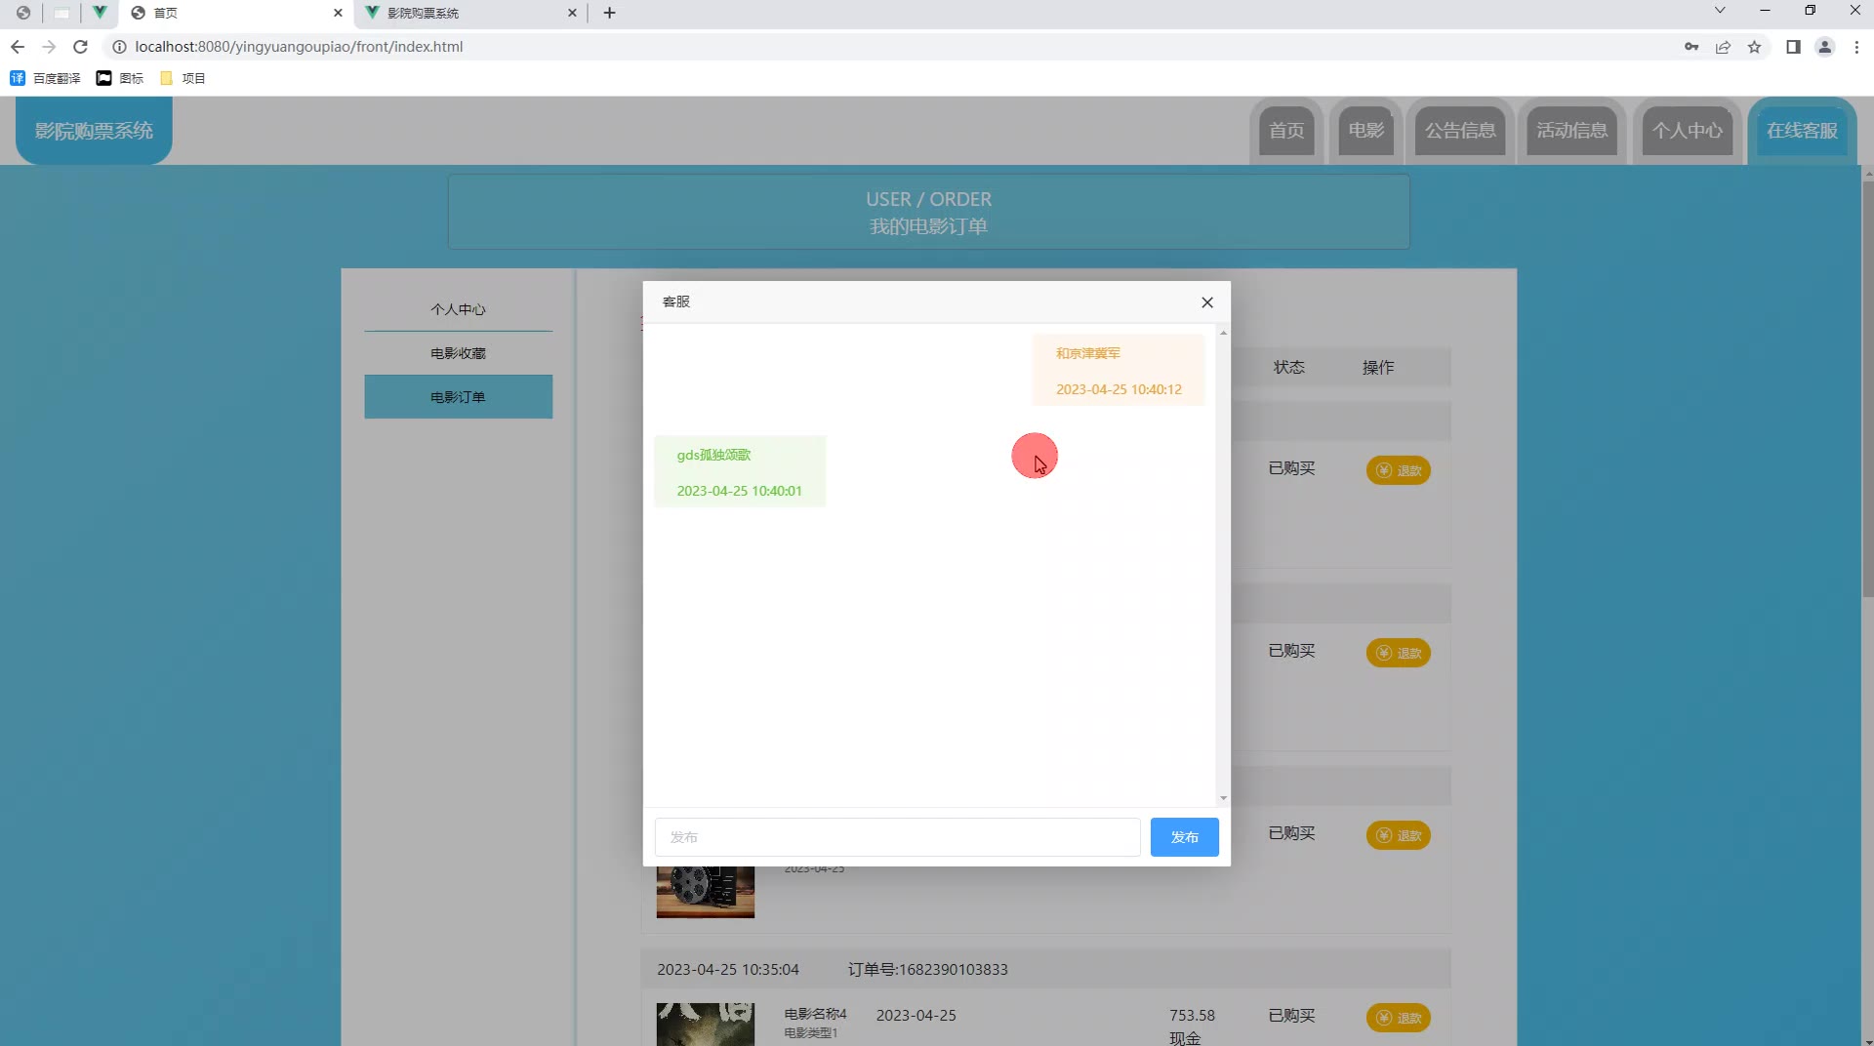Bookmark this page with the star icon
1874x1046 pixels.
[1754, 47]
